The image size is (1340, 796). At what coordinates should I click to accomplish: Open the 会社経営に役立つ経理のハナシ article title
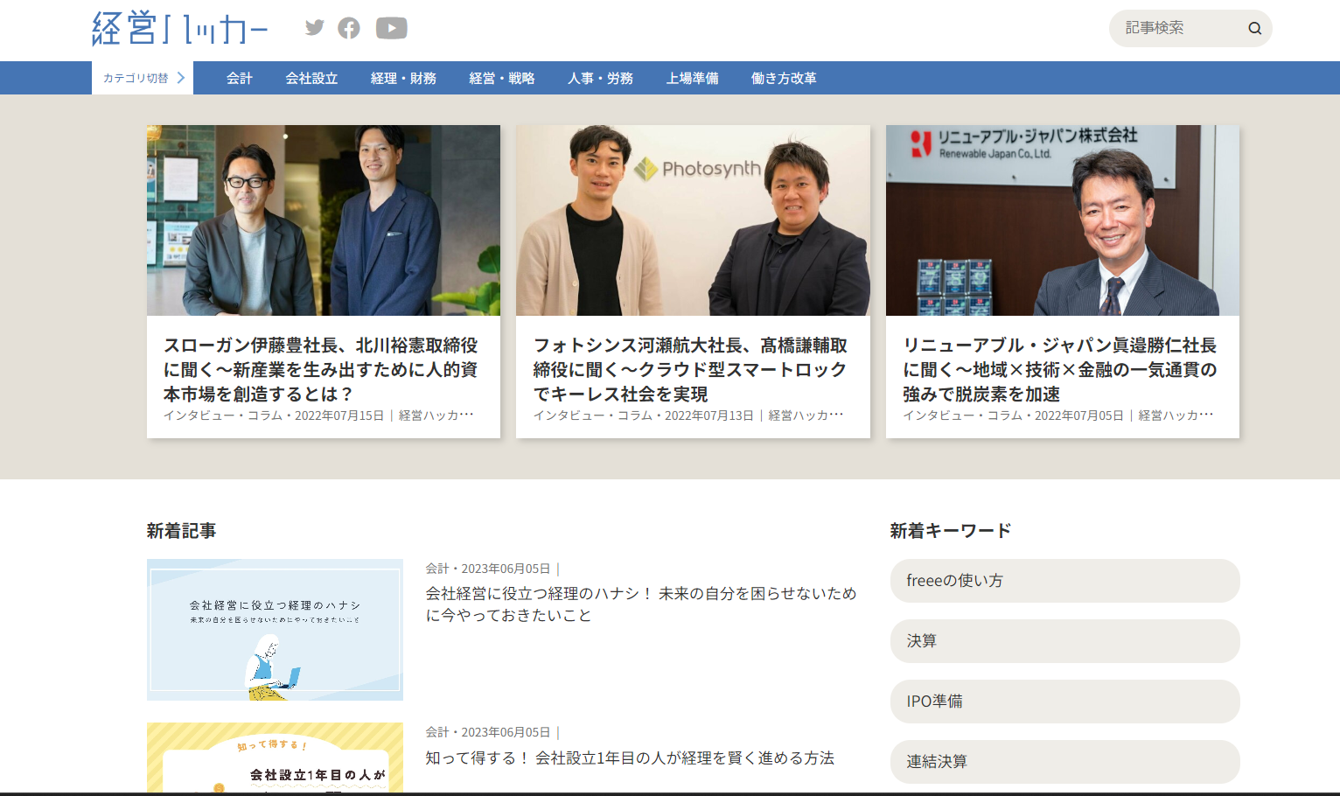[641, 604]
